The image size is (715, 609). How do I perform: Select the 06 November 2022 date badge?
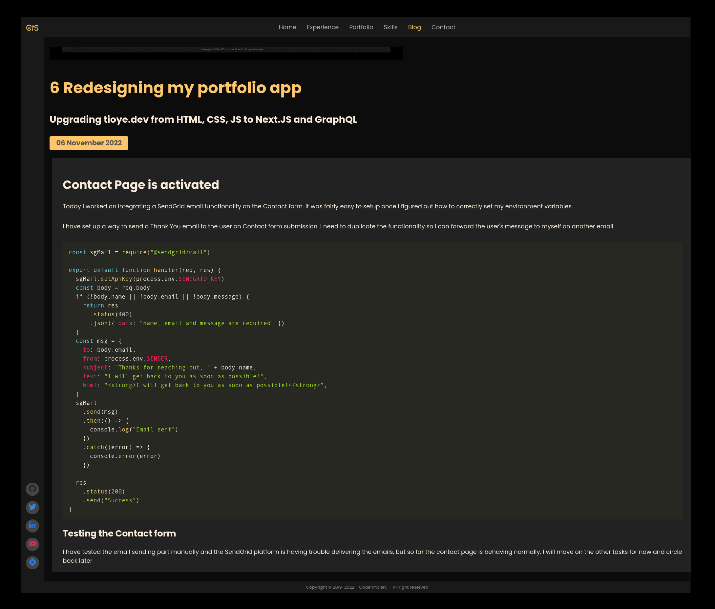click(x=89, y=143)
